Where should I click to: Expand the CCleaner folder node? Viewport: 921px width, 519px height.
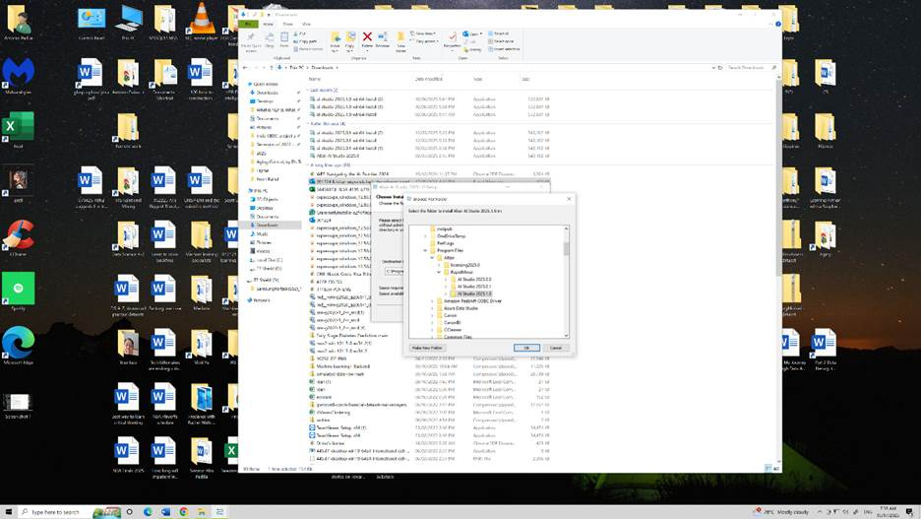click(432, 330)
